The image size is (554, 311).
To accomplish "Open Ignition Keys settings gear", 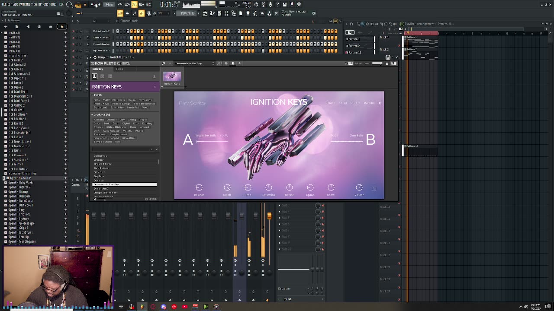I will [380, 103].
